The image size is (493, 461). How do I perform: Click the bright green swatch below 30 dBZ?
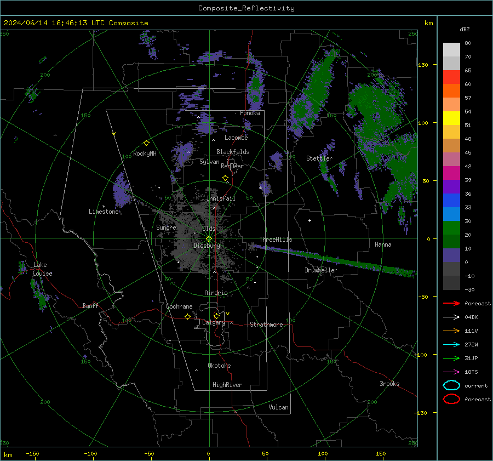[x=451, y=228]
